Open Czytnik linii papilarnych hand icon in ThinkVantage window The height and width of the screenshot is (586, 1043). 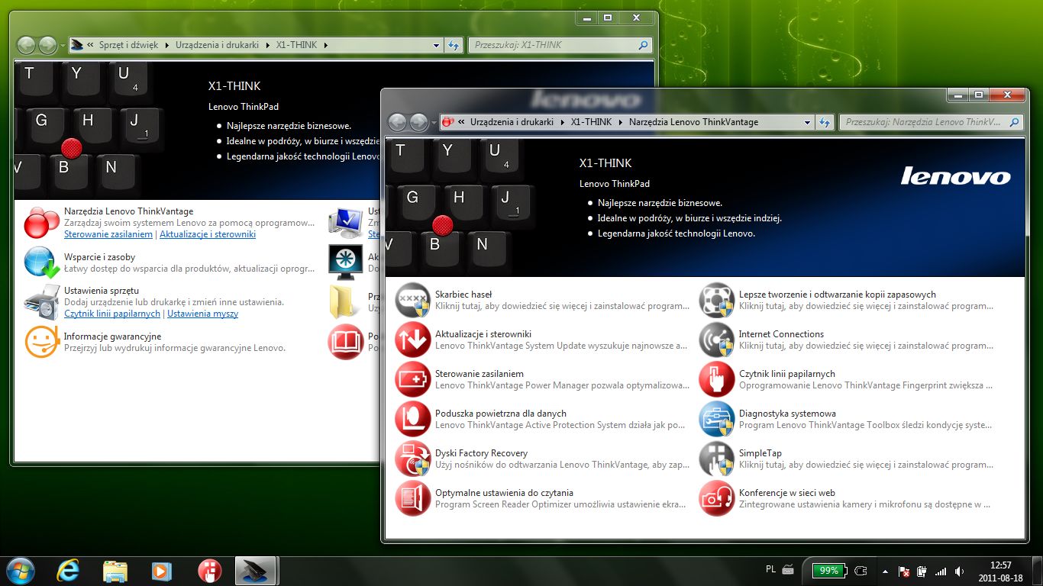(x=717, y=379)
